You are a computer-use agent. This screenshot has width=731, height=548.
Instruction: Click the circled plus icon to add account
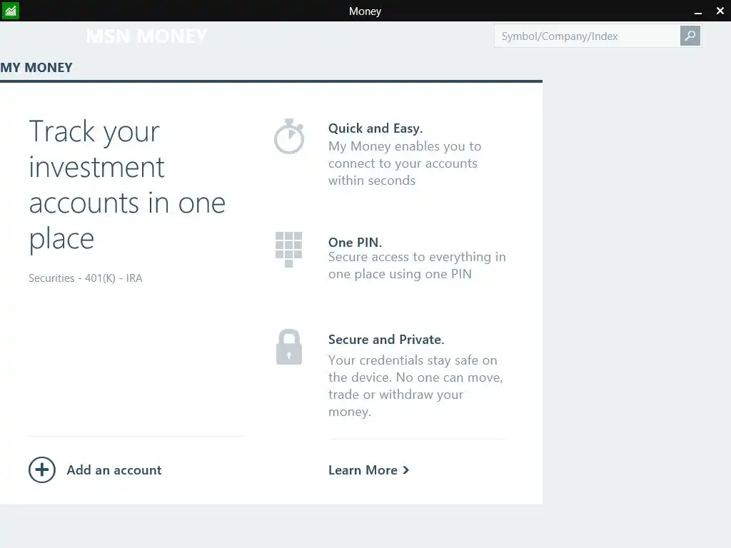pos(42,470)
